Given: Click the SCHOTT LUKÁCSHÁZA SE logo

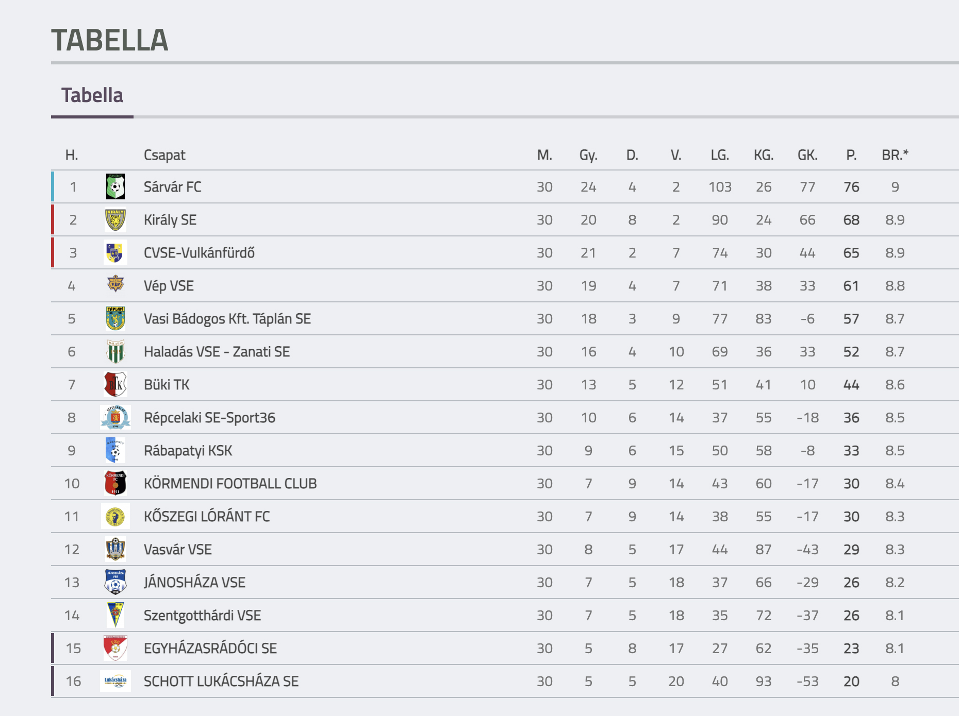Looking at the screenshot, I should tap(115, 681).
